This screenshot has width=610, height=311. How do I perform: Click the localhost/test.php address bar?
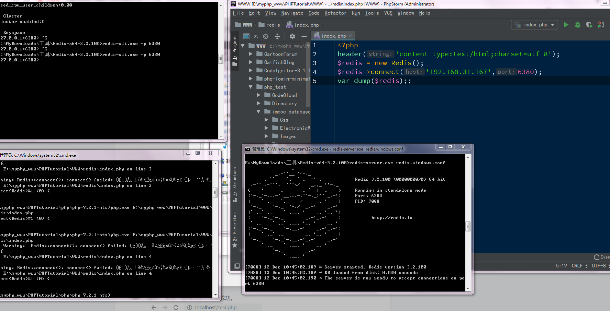(223, 308)
